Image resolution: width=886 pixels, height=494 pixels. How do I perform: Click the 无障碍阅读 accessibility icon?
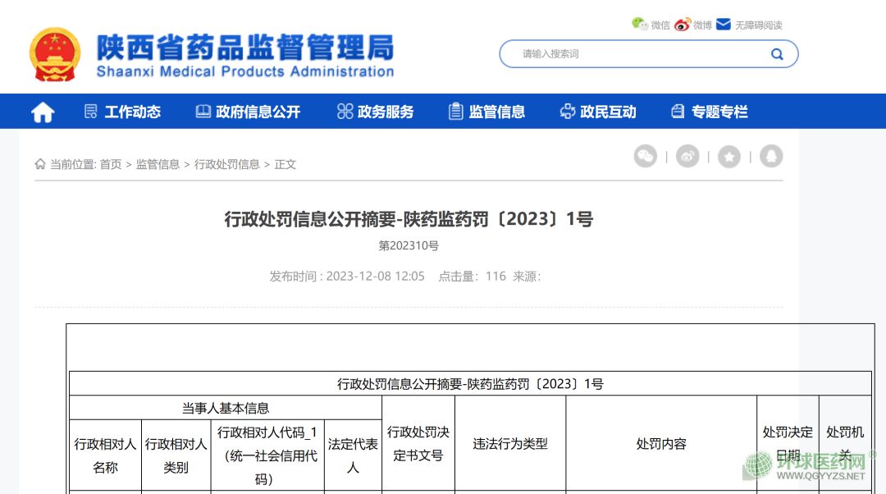click(724, 25)
